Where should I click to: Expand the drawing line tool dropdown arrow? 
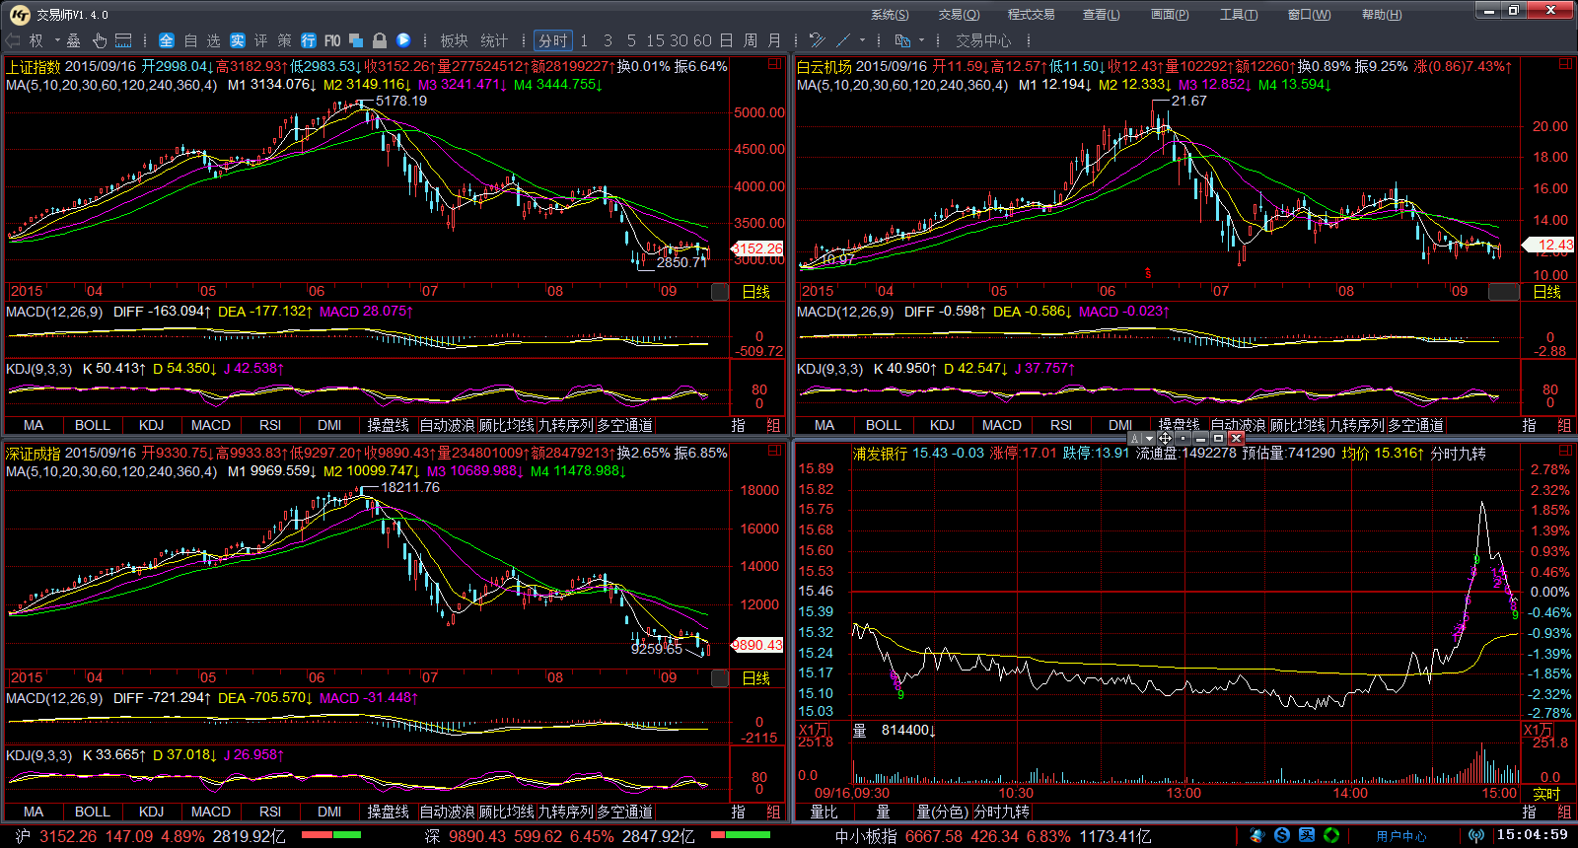862,40
